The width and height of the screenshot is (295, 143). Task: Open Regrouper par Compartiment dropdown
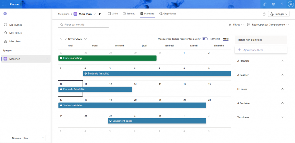pyautogui.click(x=268, y=25)
